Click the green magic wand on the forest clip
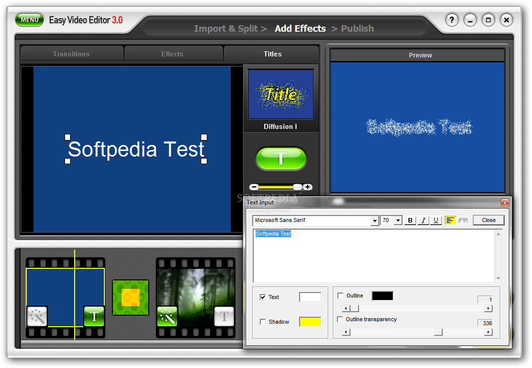Screen dimensions: 532x368 (x=167, y=316)
